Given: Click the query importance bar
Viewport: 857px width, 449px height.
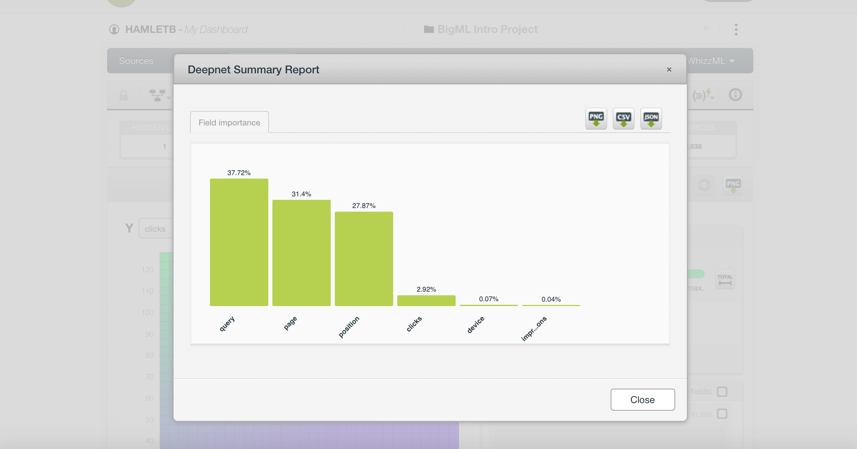Looking at the screenshot, I should tap(239, 242).
